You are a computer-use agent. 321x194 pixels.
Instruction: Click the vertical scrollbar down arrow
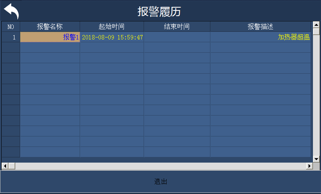pyautogui.click(x=316, y=159)
